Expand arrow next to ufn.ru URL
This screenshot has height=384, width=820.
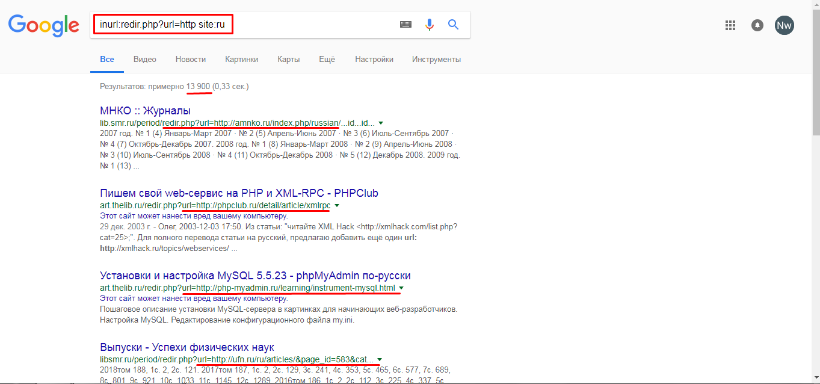tap(380, 359)
